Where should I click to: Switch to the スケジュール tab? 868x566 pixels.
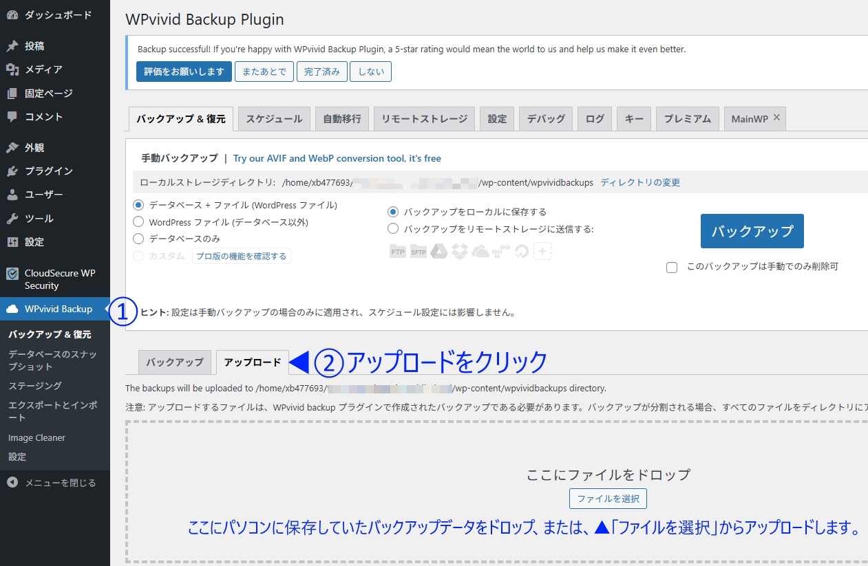tap(274, 119)
